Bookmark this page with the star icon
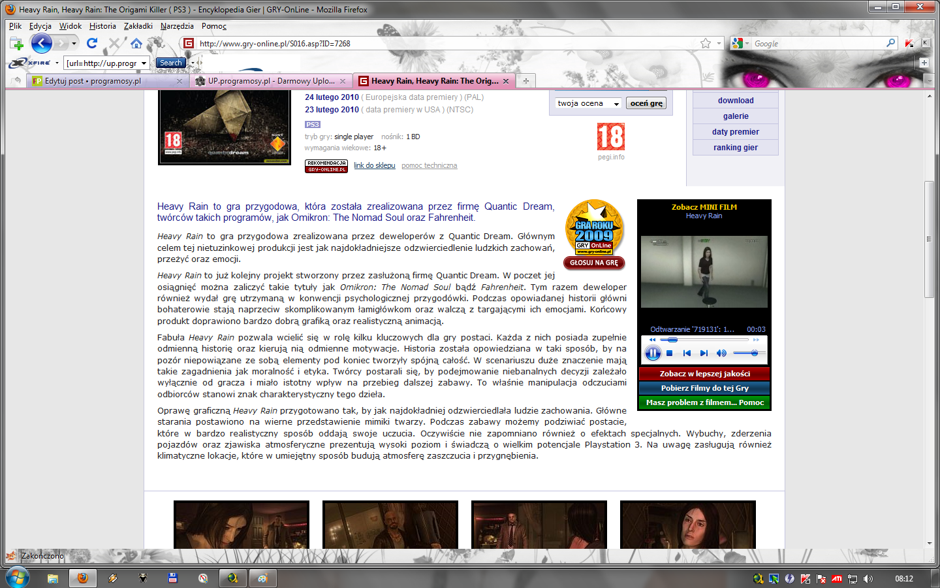940x588 pixels. pos(706,43)
